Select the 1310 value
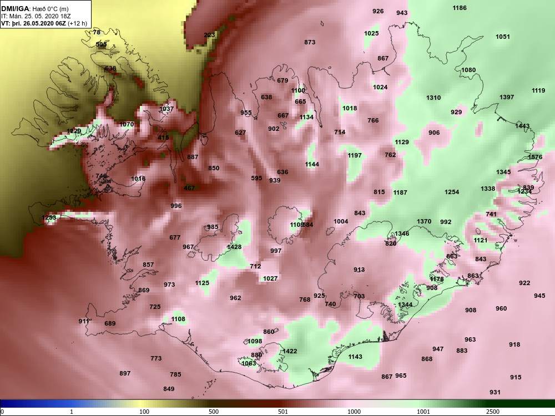Image resolution: width=555 pixels, height=416 pixels. click(x=433, y=98)
